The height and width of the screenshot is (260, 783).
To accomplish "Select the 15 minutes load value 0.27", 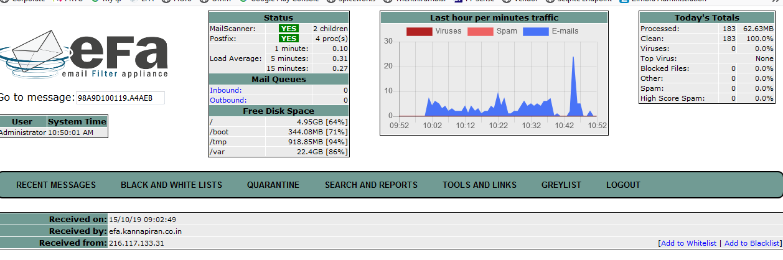I will (340, 68).
